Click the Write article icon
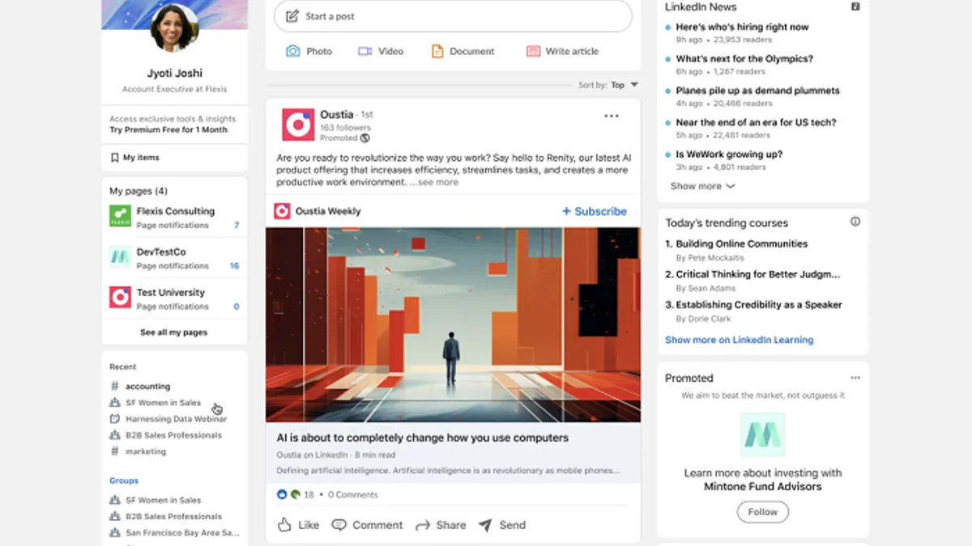The width and height of the screenshot is (972, 546). pyautogui.click(x=533, y=51)
